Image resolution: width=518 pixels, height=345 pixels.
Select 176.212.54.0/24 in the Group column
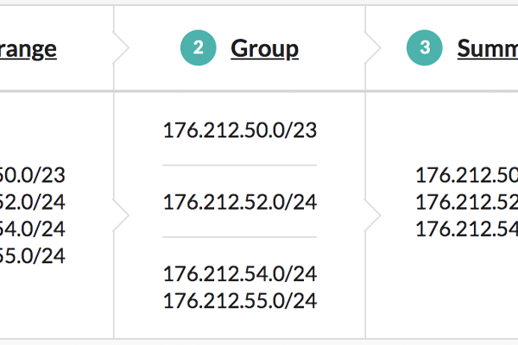tap(240, 274)
